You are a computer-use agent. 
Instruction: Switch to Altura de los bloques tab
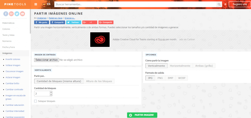point(99,81)
